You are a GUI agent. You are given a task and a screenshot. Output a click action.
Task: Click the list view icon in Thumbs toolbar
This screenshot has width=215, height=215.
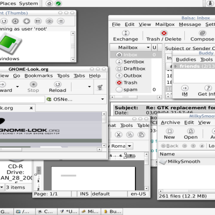(x=38, y=21)
